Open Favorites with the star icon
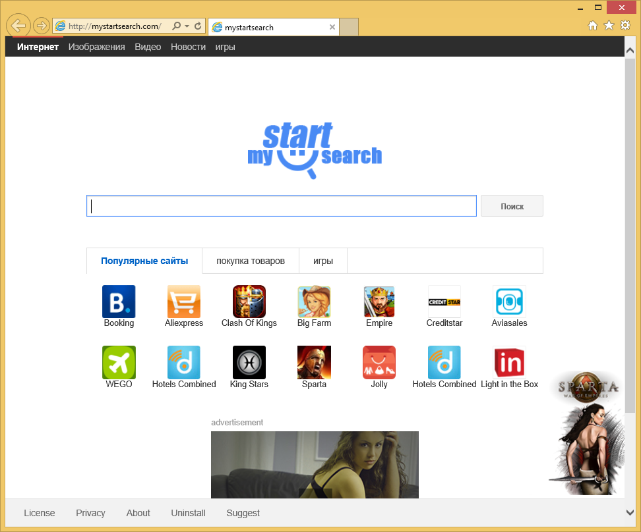This screenshot has height=532, width=641. point(609,25)
